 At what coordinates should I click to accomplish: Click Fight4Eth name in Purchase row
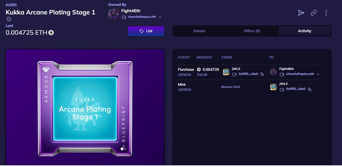(286, 69)
